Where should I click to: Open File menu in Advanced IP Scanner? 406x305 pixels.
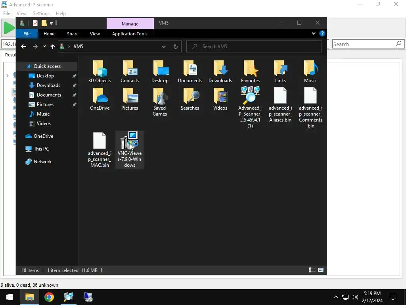click(x=7, y=13)
